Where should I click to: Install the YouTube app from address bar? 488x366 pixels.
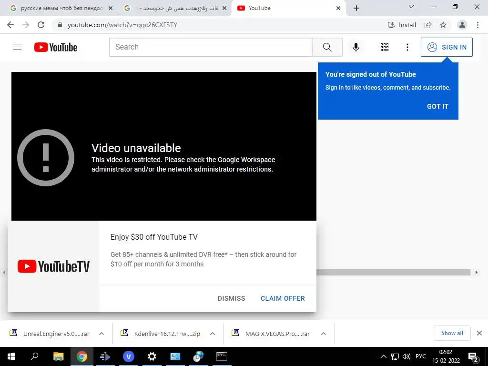[401, 25]
